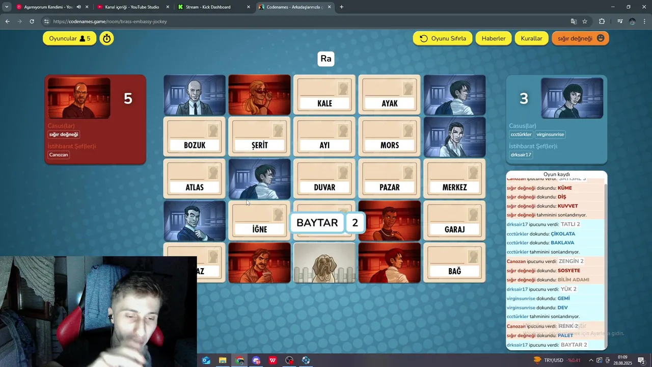The height and width of the screenshot is (367, 652).
Task: Select the MERKEZ word card
Action: (x=454, y=179)
